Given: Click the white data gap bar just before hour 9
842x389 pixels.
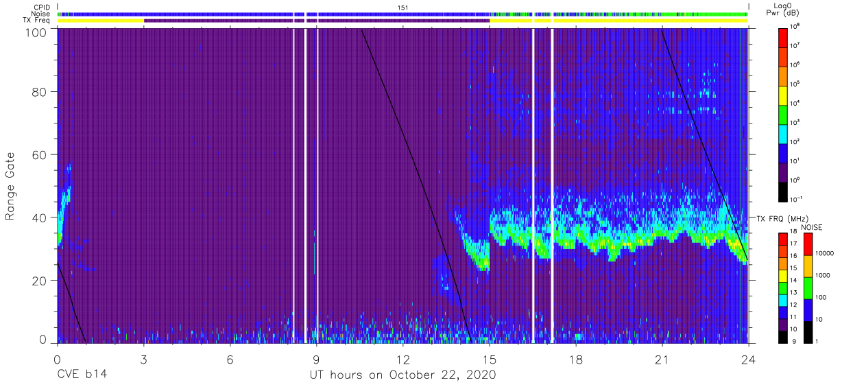Looking at the screenshot, I should pos(306,185).
